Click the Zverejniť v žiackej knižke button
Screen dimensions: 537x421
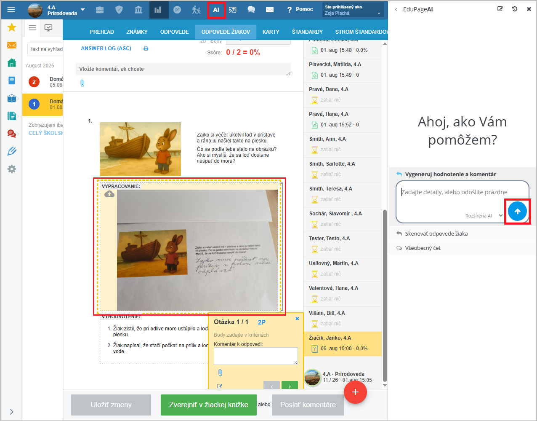208,405
